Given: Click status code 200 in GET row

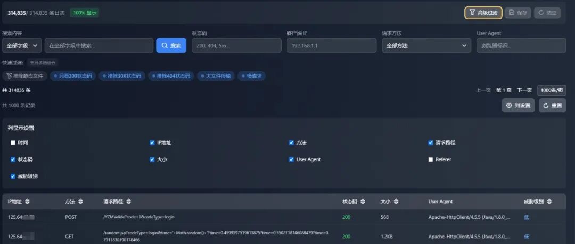Looking at the screenshot, I should [x=346, y=237].
